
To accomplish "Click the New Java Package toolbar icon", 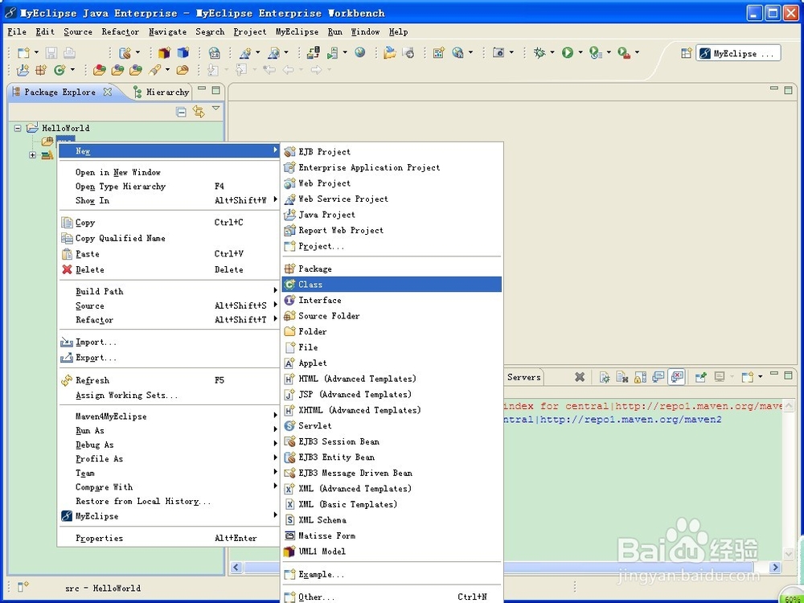I will 41,70.
